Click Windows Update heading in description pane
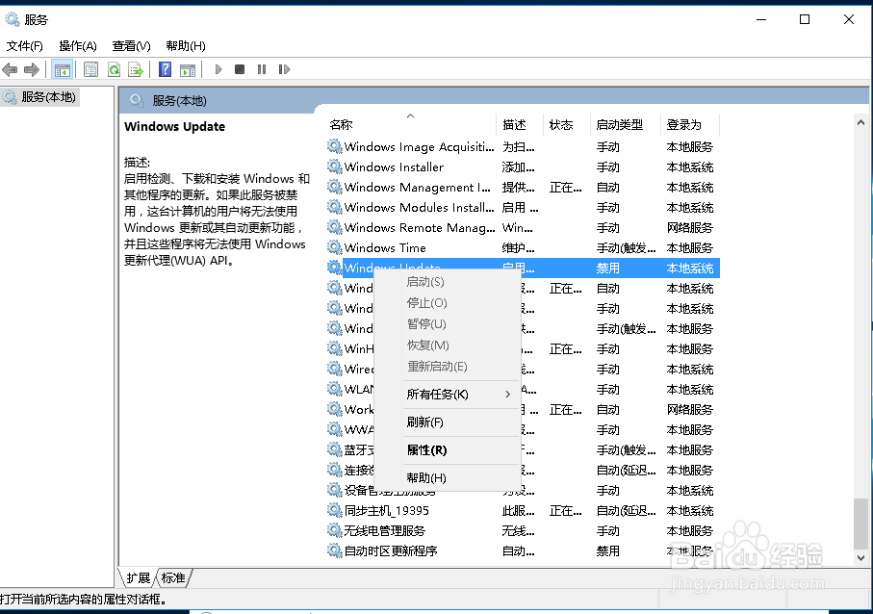Viewport: 873px width, 614px height. pos(175,126)
